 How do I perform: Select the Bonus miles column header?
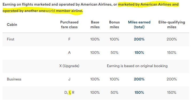coord(114,25)
